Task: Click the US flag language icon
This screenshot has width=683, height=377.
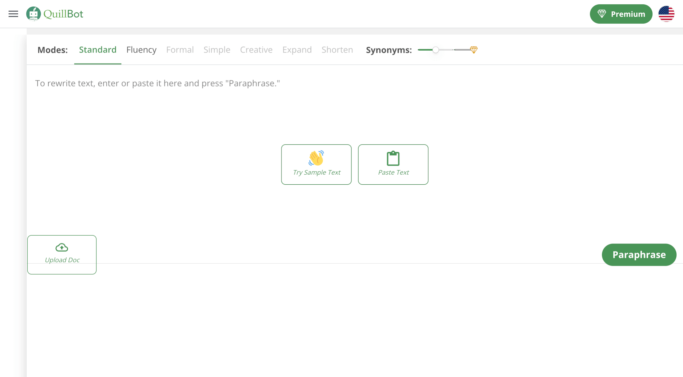Action: tap(666, 14)
